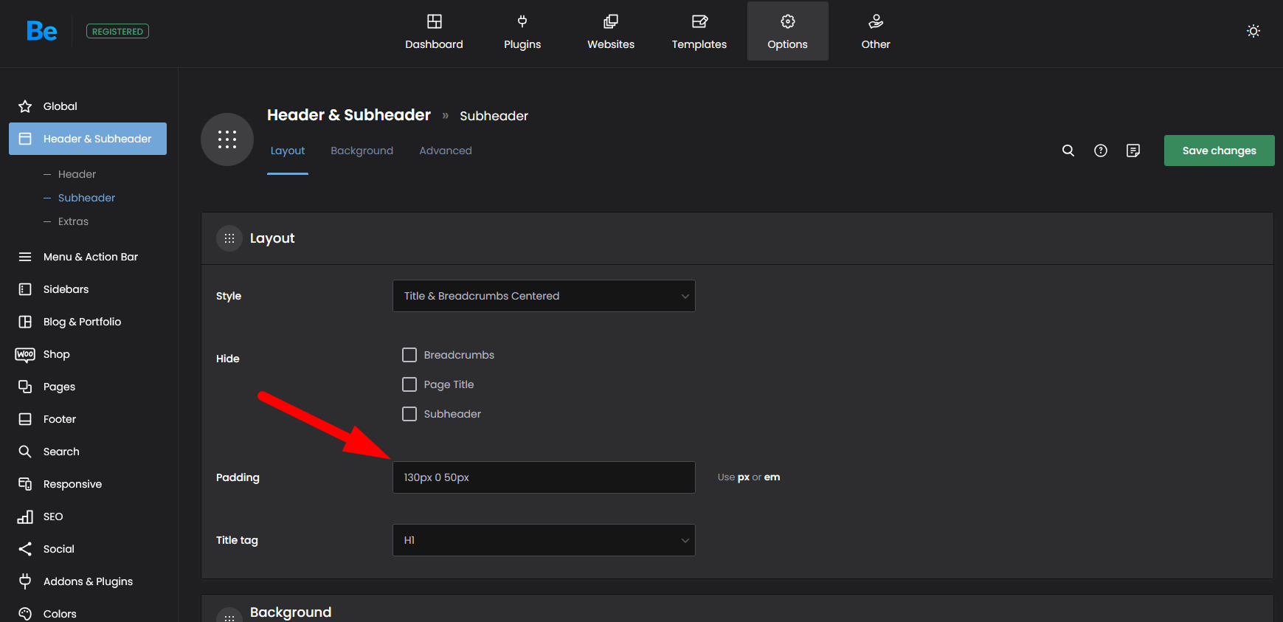The width and height of the screenshot is (1283, 622).
Task: Click the Plugins plug icon in top bar
Action: coord(522,21)
